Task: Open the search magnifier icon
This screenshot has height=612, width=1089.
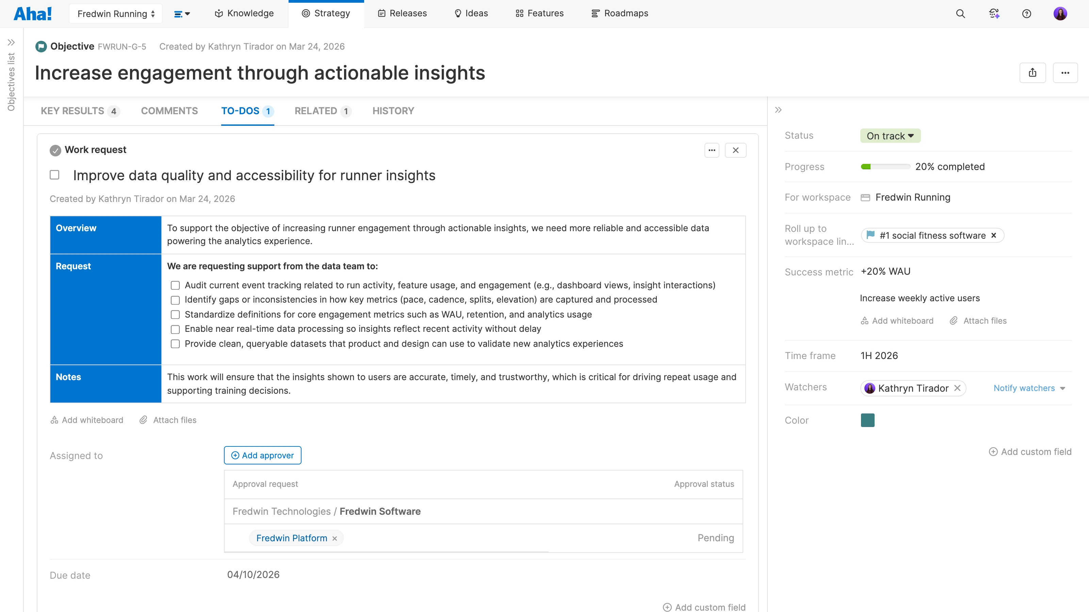Action: coord(960,14)
